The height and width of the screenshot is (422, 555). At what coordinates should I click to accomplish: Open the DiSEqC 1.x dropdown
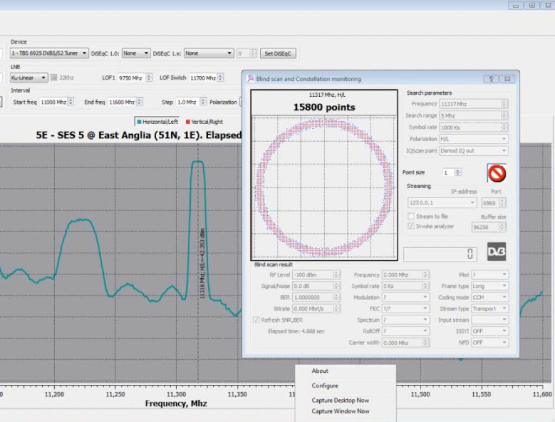(208, 54)
